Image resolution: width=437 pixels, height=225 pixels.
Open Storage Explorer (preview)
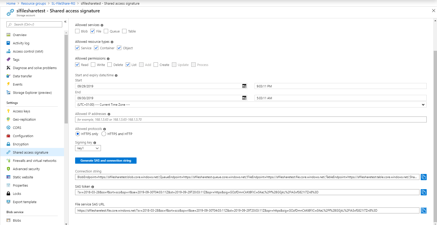32,93
